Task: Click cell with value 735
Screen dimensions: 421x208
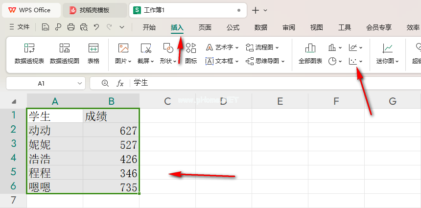Action: (x=111, y=186)
